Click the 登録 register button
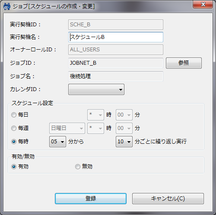Viewport: 216px width, 215px height. pos(91,199)
